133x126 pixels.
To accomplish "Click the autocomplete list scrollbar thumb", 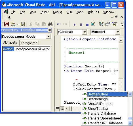I will click(x=130, y=118).
